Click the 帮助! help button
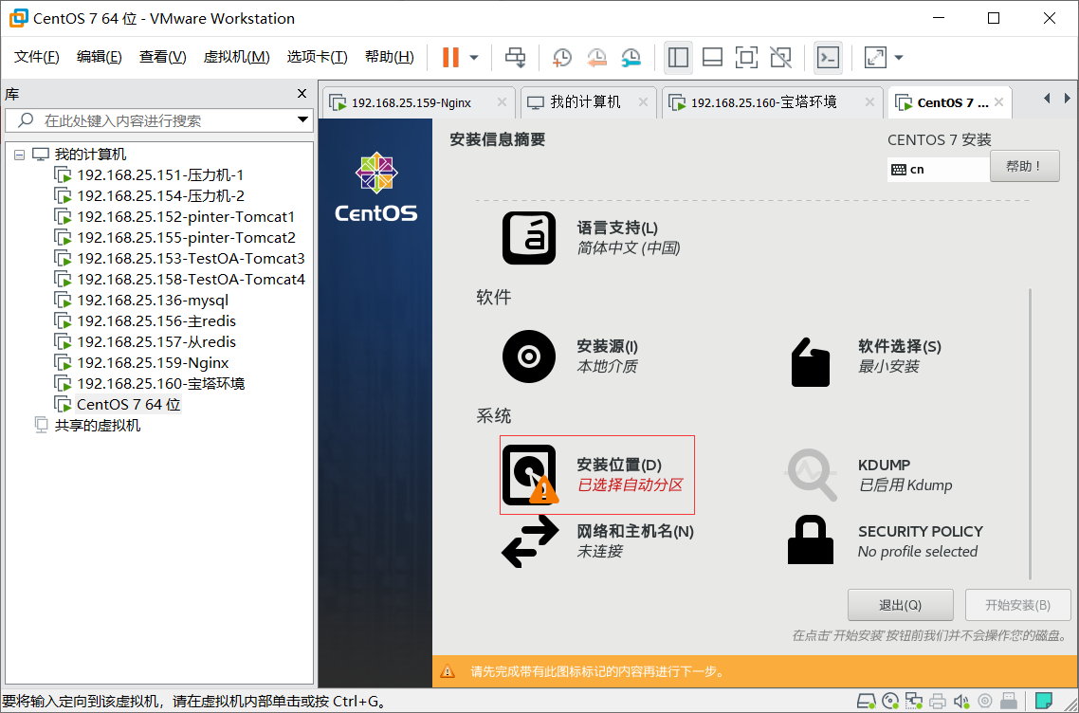Image resolution: width=1079 pixels, height=713 pixels. (1025, 167)
